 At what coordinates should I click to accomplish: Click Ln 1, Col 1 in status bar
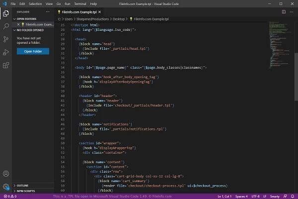224,197
